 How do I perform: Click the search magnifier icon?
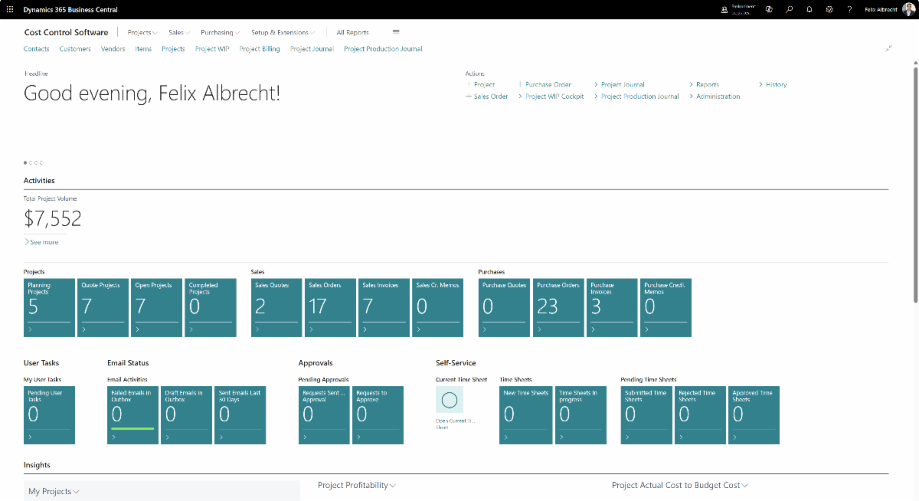point(789,9)
